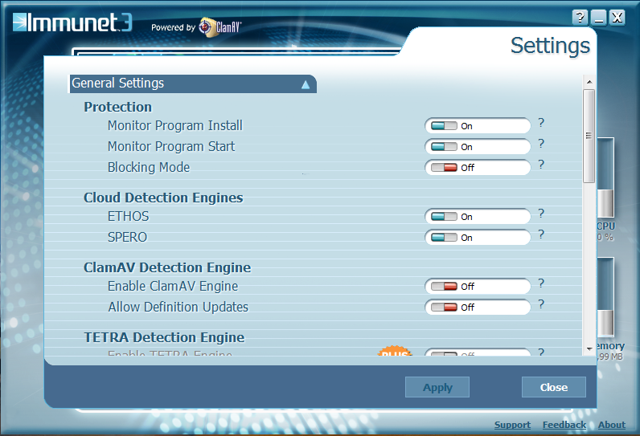Screen dimensions: 640x436
Task: Show help for Enable ClamAV Engine
Action: pos(541,283)
